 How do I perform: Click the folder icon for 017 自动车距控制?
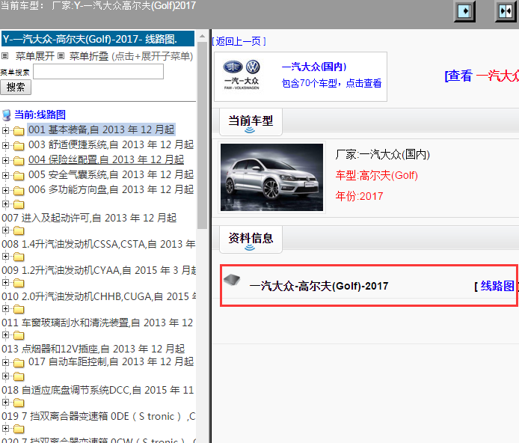coord(19,363)
